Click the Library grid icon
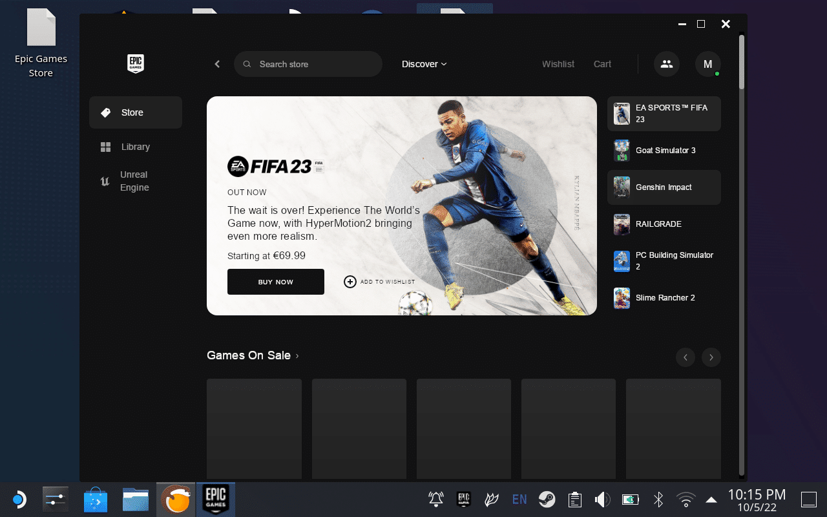This screenshot has height=517, width=827. (x=106, y=147)
